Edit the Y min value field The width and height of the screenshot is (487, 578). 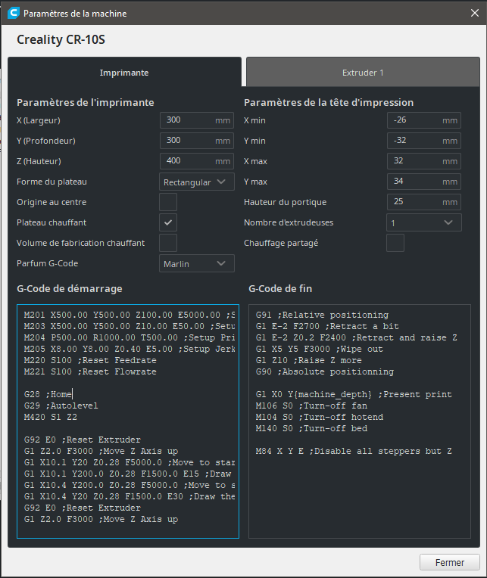(x=424, y=141)
